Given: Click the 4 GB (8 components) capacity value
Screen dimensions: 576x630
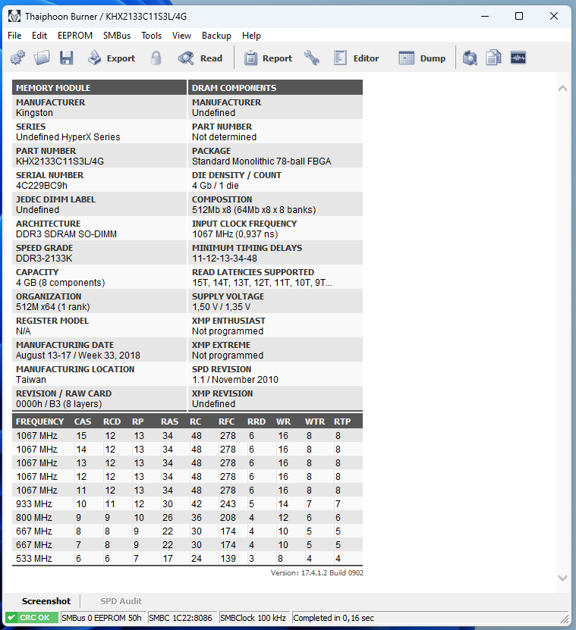Looking at the screenshot, I should (61, 283).
